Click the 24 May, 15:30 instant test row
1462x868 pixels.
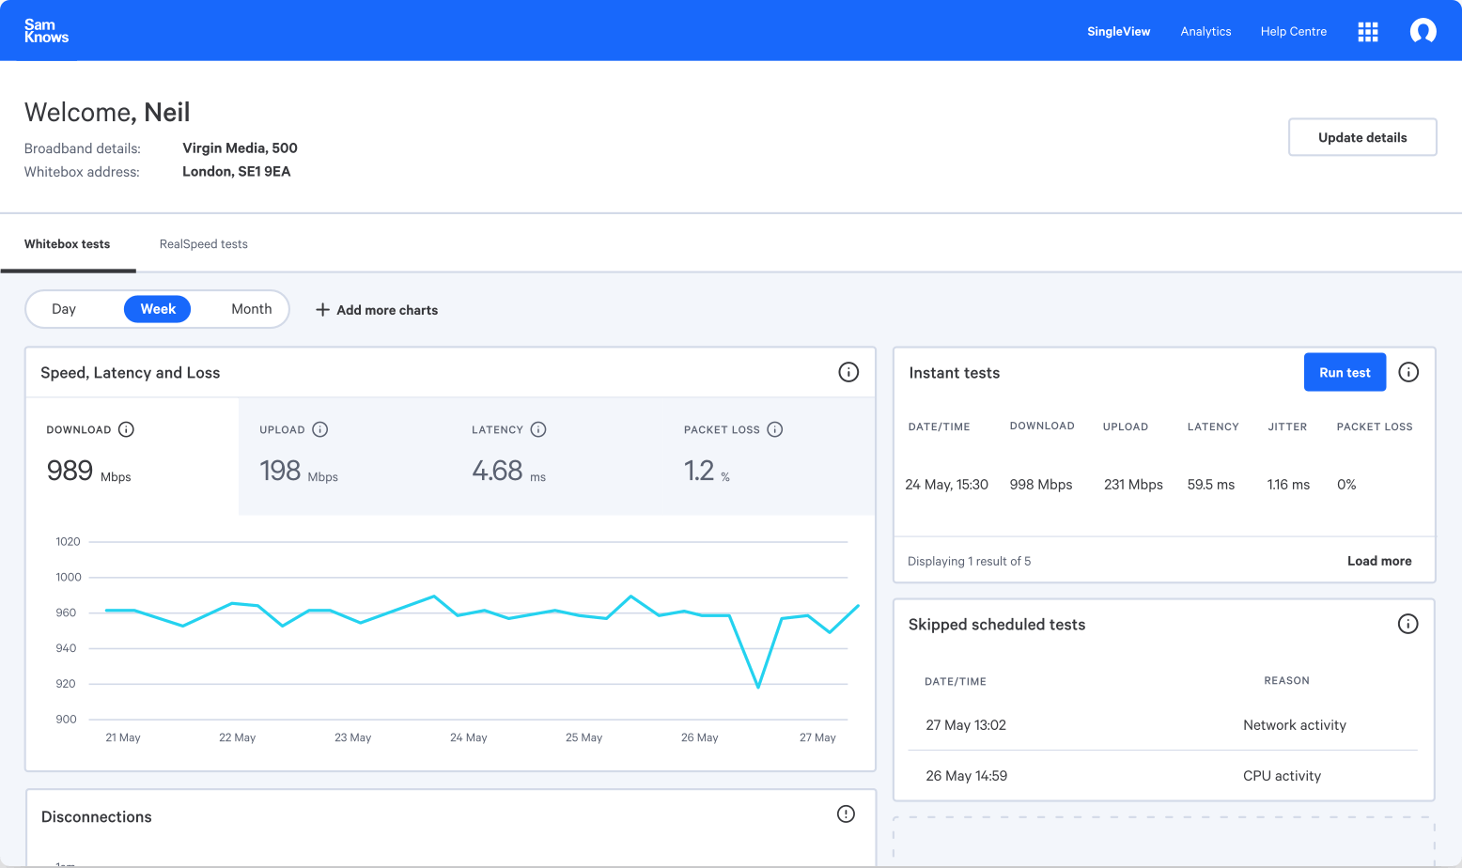point(1163,485)
